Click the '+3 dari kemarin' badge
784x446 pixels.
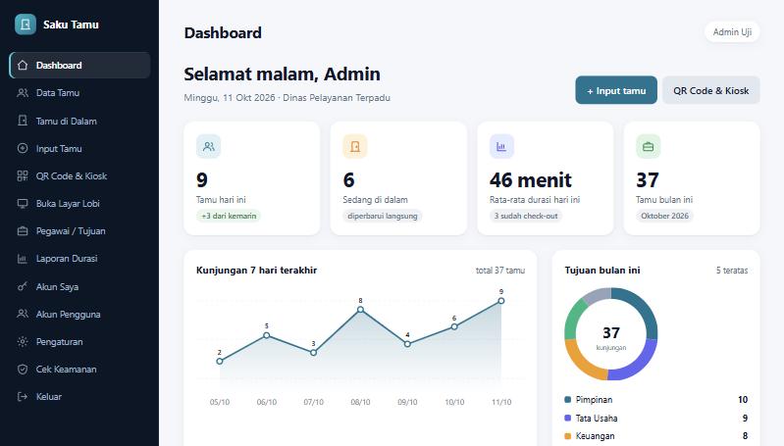click(x=229, y=216)
